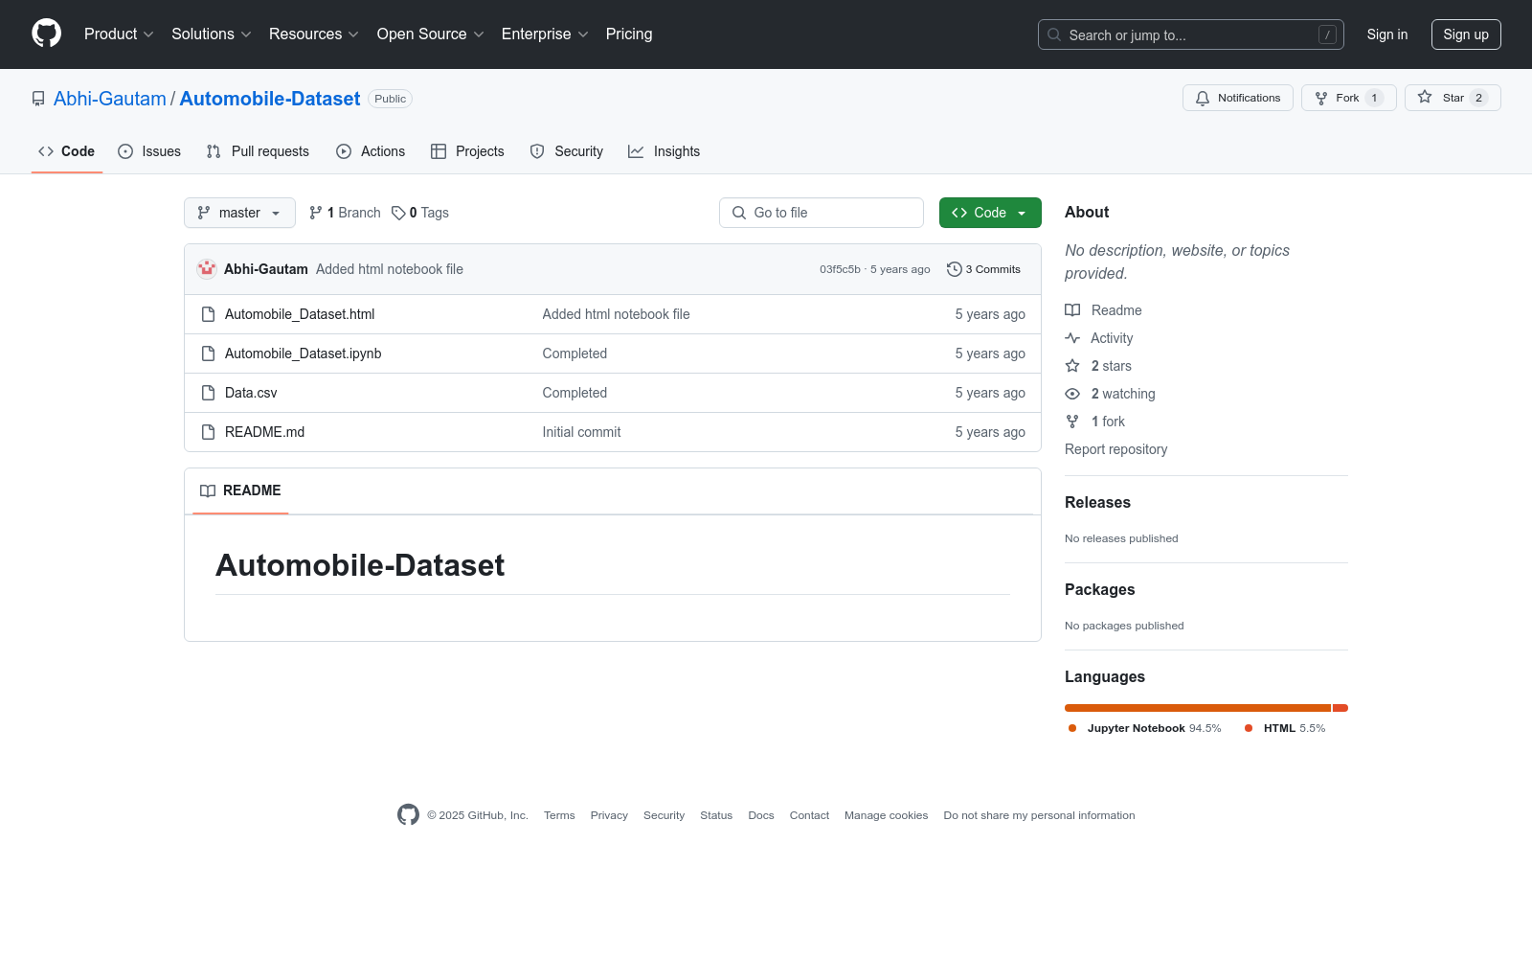Click the book icon beside Readme in About
Viewport: 1532px width, 958px height.
1072,310
